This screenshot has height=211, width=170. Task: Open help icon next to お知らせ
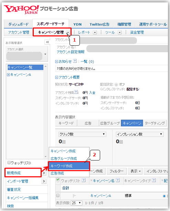pos(75,61)
